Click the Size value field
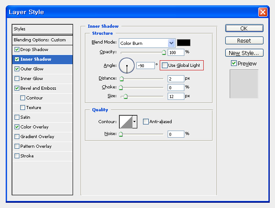Screen dimensions: 275x208 (x=176, y=96)
